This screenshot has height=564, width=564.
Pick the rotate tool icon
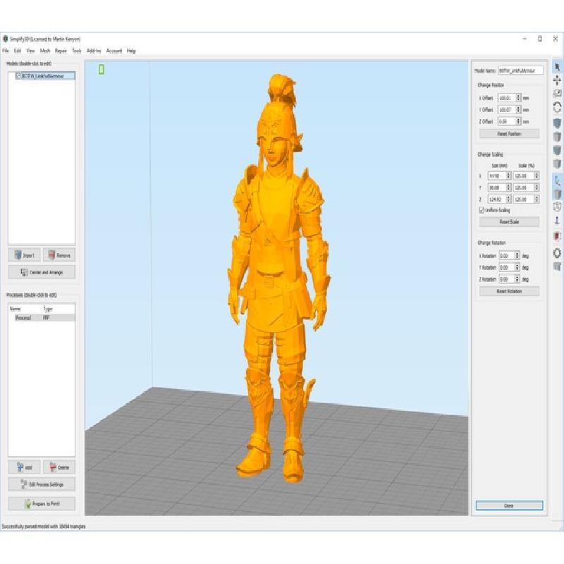click(557, 107)
